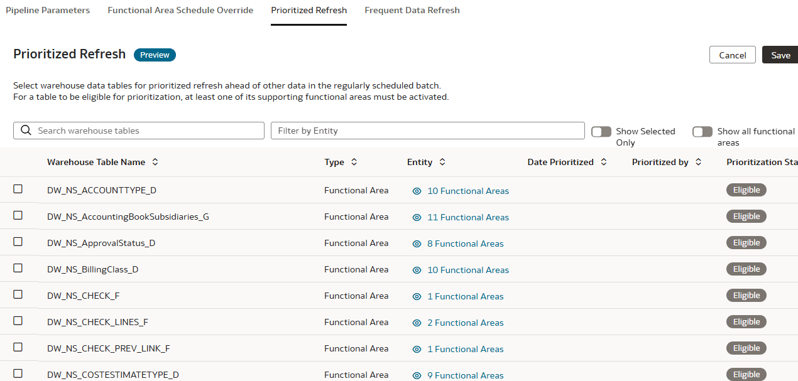This screenshot has width=798, height=381.
Task: Click eye icon in DW_NS_CHECK_LINES_F row
Action: (x=417, y=323)
